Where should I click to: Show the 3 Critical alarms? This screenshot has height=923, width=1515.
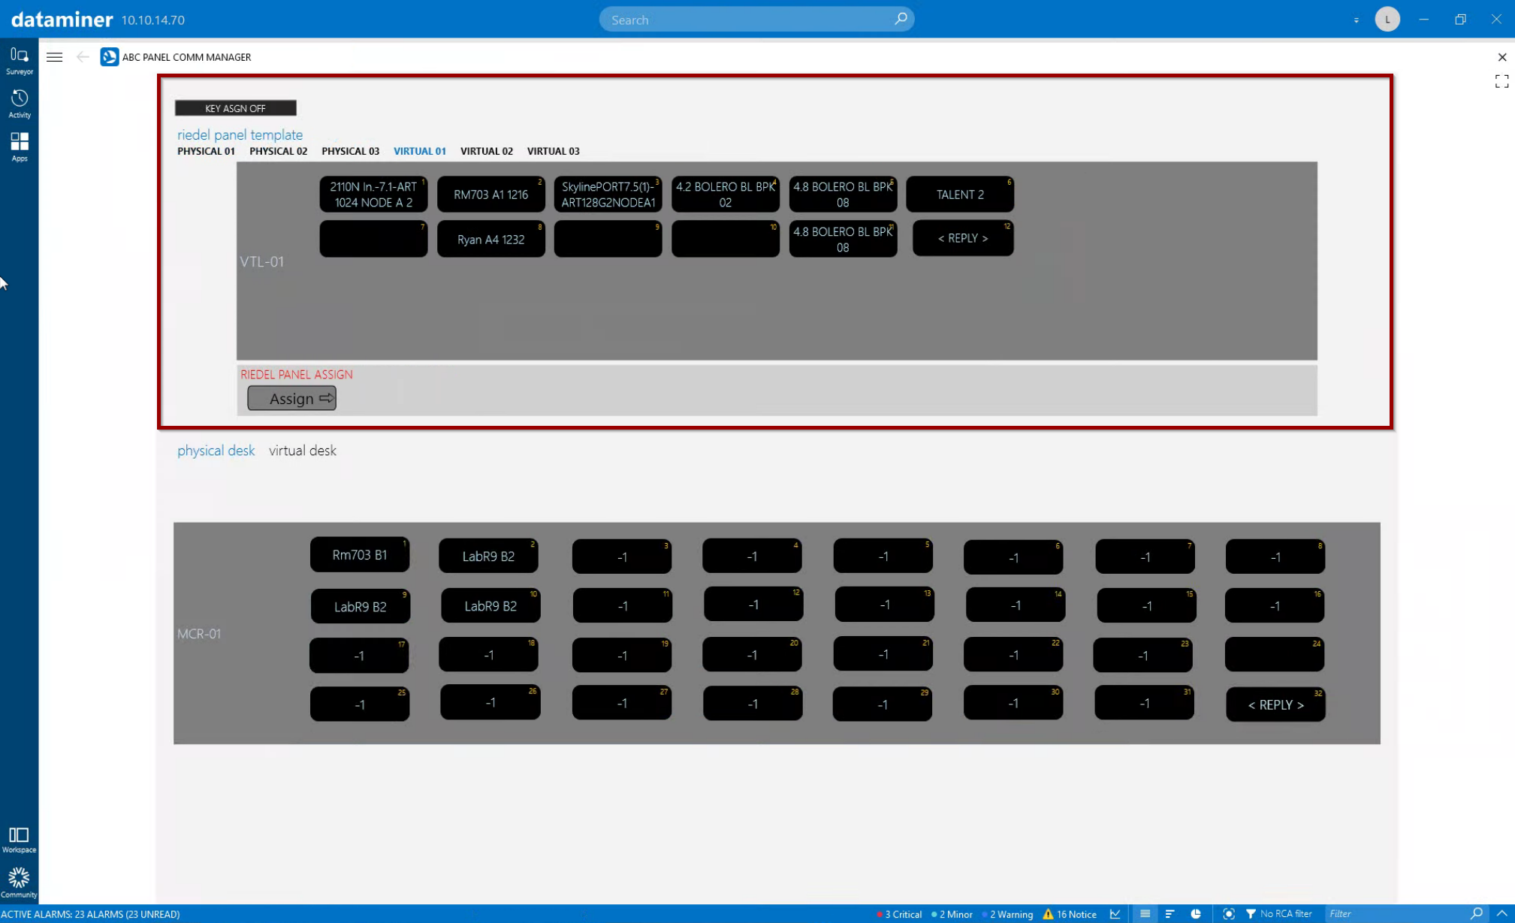(899, 914)
